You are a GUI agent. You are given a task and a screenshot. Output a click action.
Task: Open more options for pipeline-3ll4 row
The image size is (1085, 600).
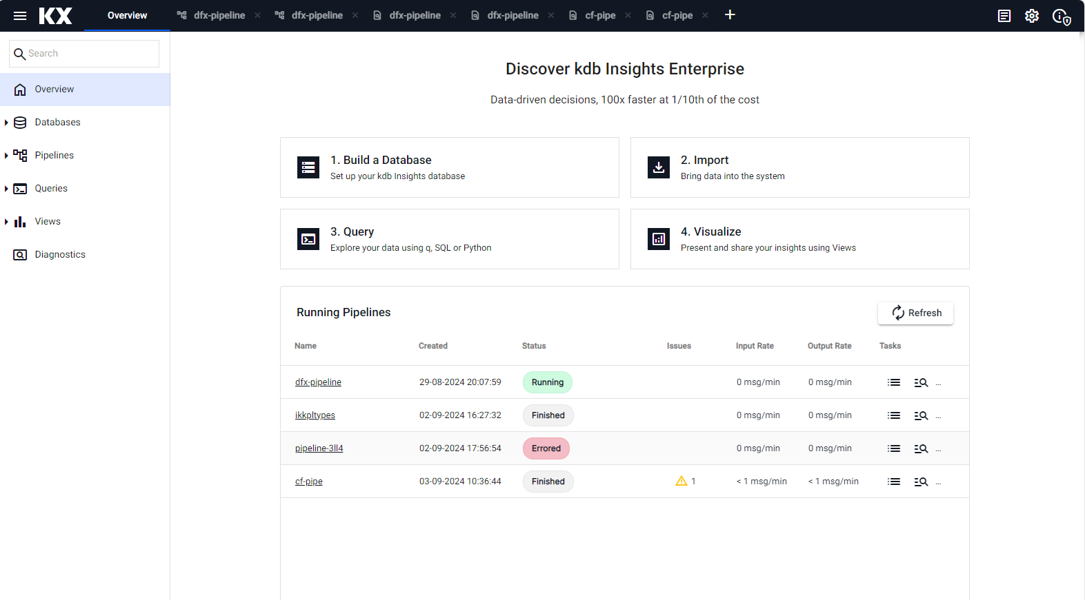[938, 450]
